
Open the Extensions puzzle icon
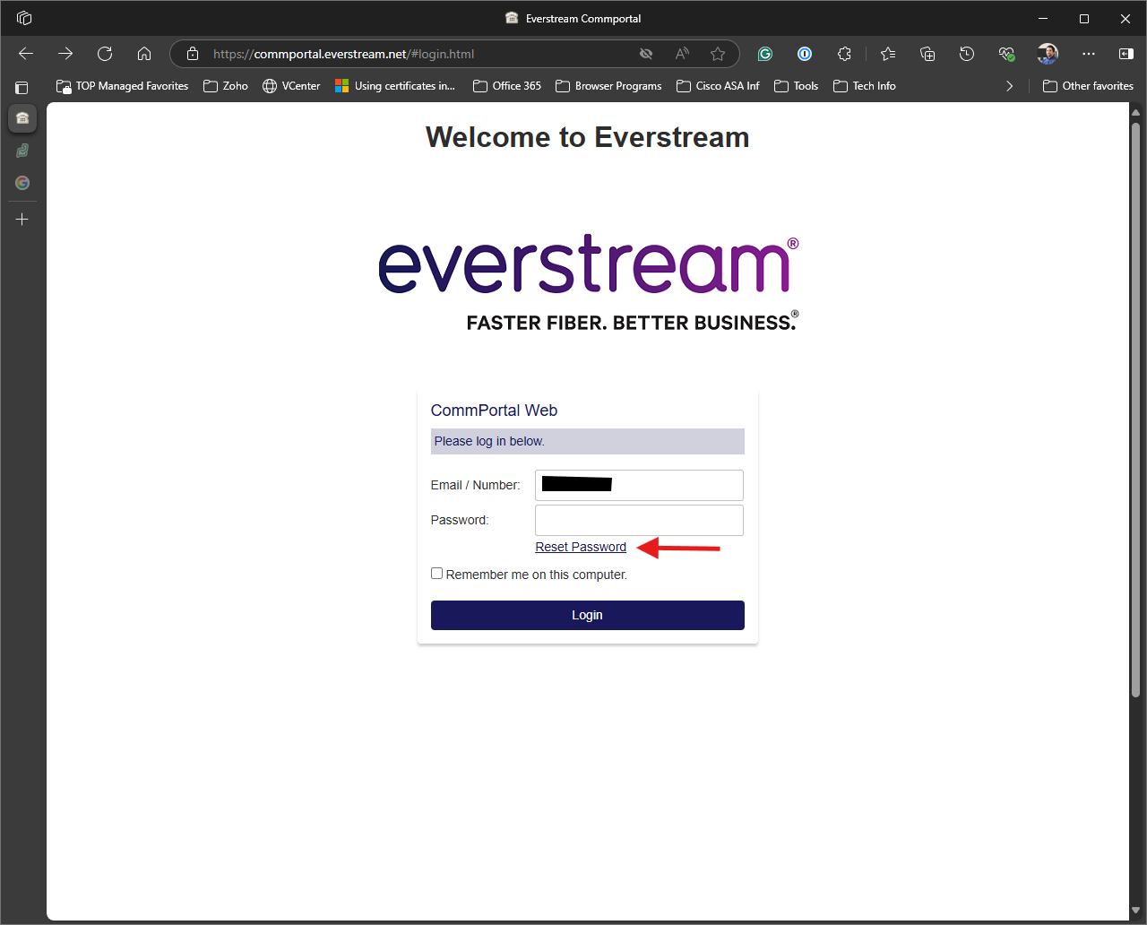pyautogui.click(x=844, y=54)
